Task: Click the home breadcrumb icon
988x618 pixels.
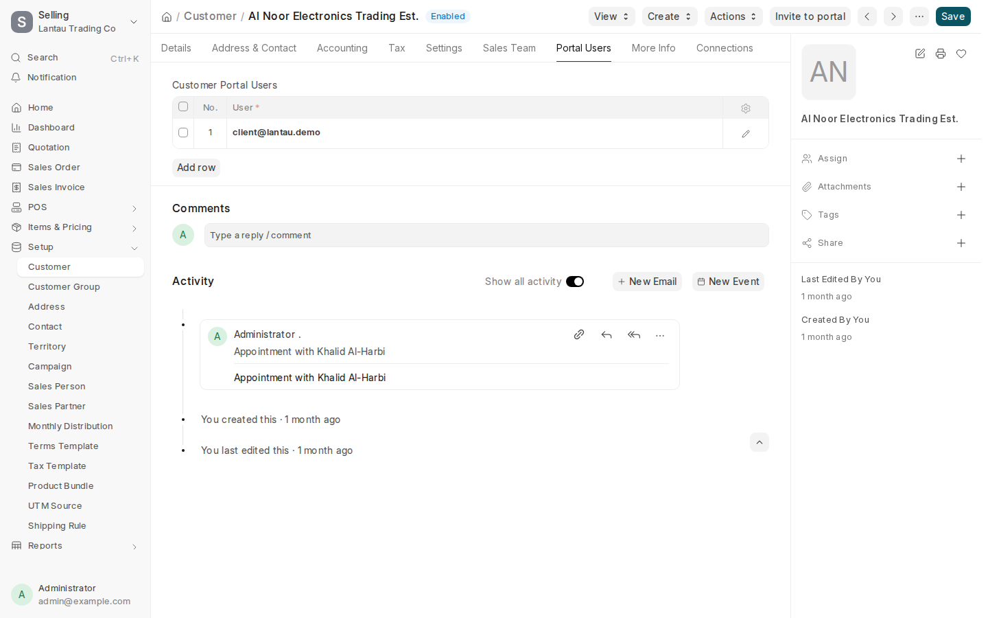Action: [x=167, y=16]
